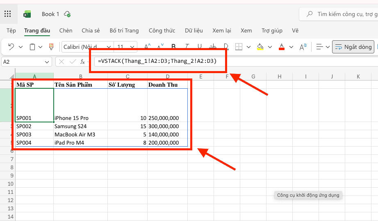Open the Chia sẻ tab

coord(91,30)
